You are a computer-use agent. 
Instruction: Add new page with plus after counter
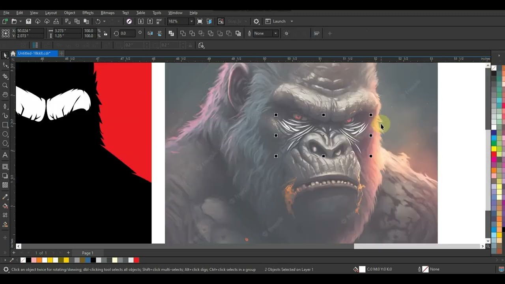(x=68, y=253)
